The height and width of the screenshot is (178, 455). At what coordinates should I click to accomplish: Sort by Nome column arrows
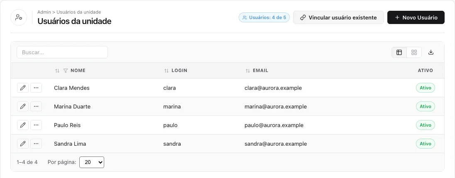[x=57, y=71]
